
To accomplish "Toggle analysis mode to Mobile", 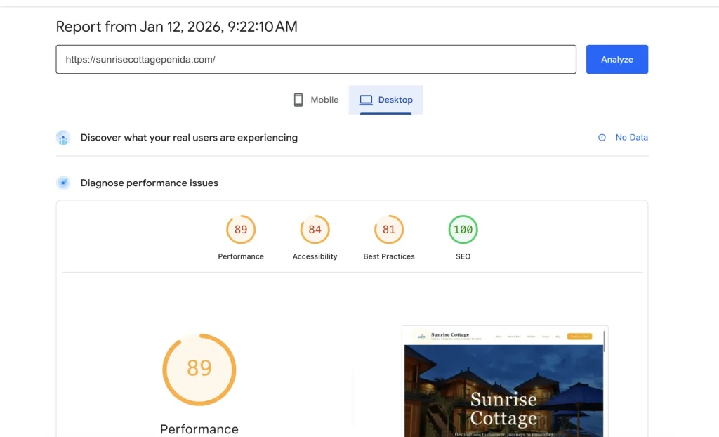I will (315, 99).
